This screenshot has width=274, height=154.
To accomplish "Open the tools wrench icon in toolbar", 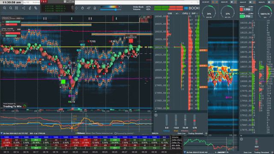I will pyautogui.click(x=36, y=8).
